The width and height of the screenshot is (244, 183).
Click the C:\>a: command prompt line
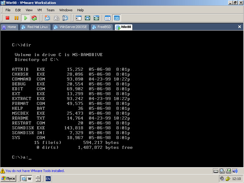click(22, 157)
